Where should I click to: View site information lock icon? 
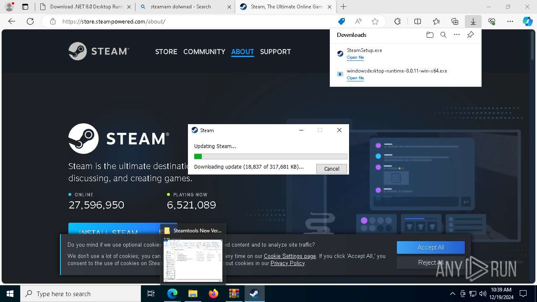53,21
